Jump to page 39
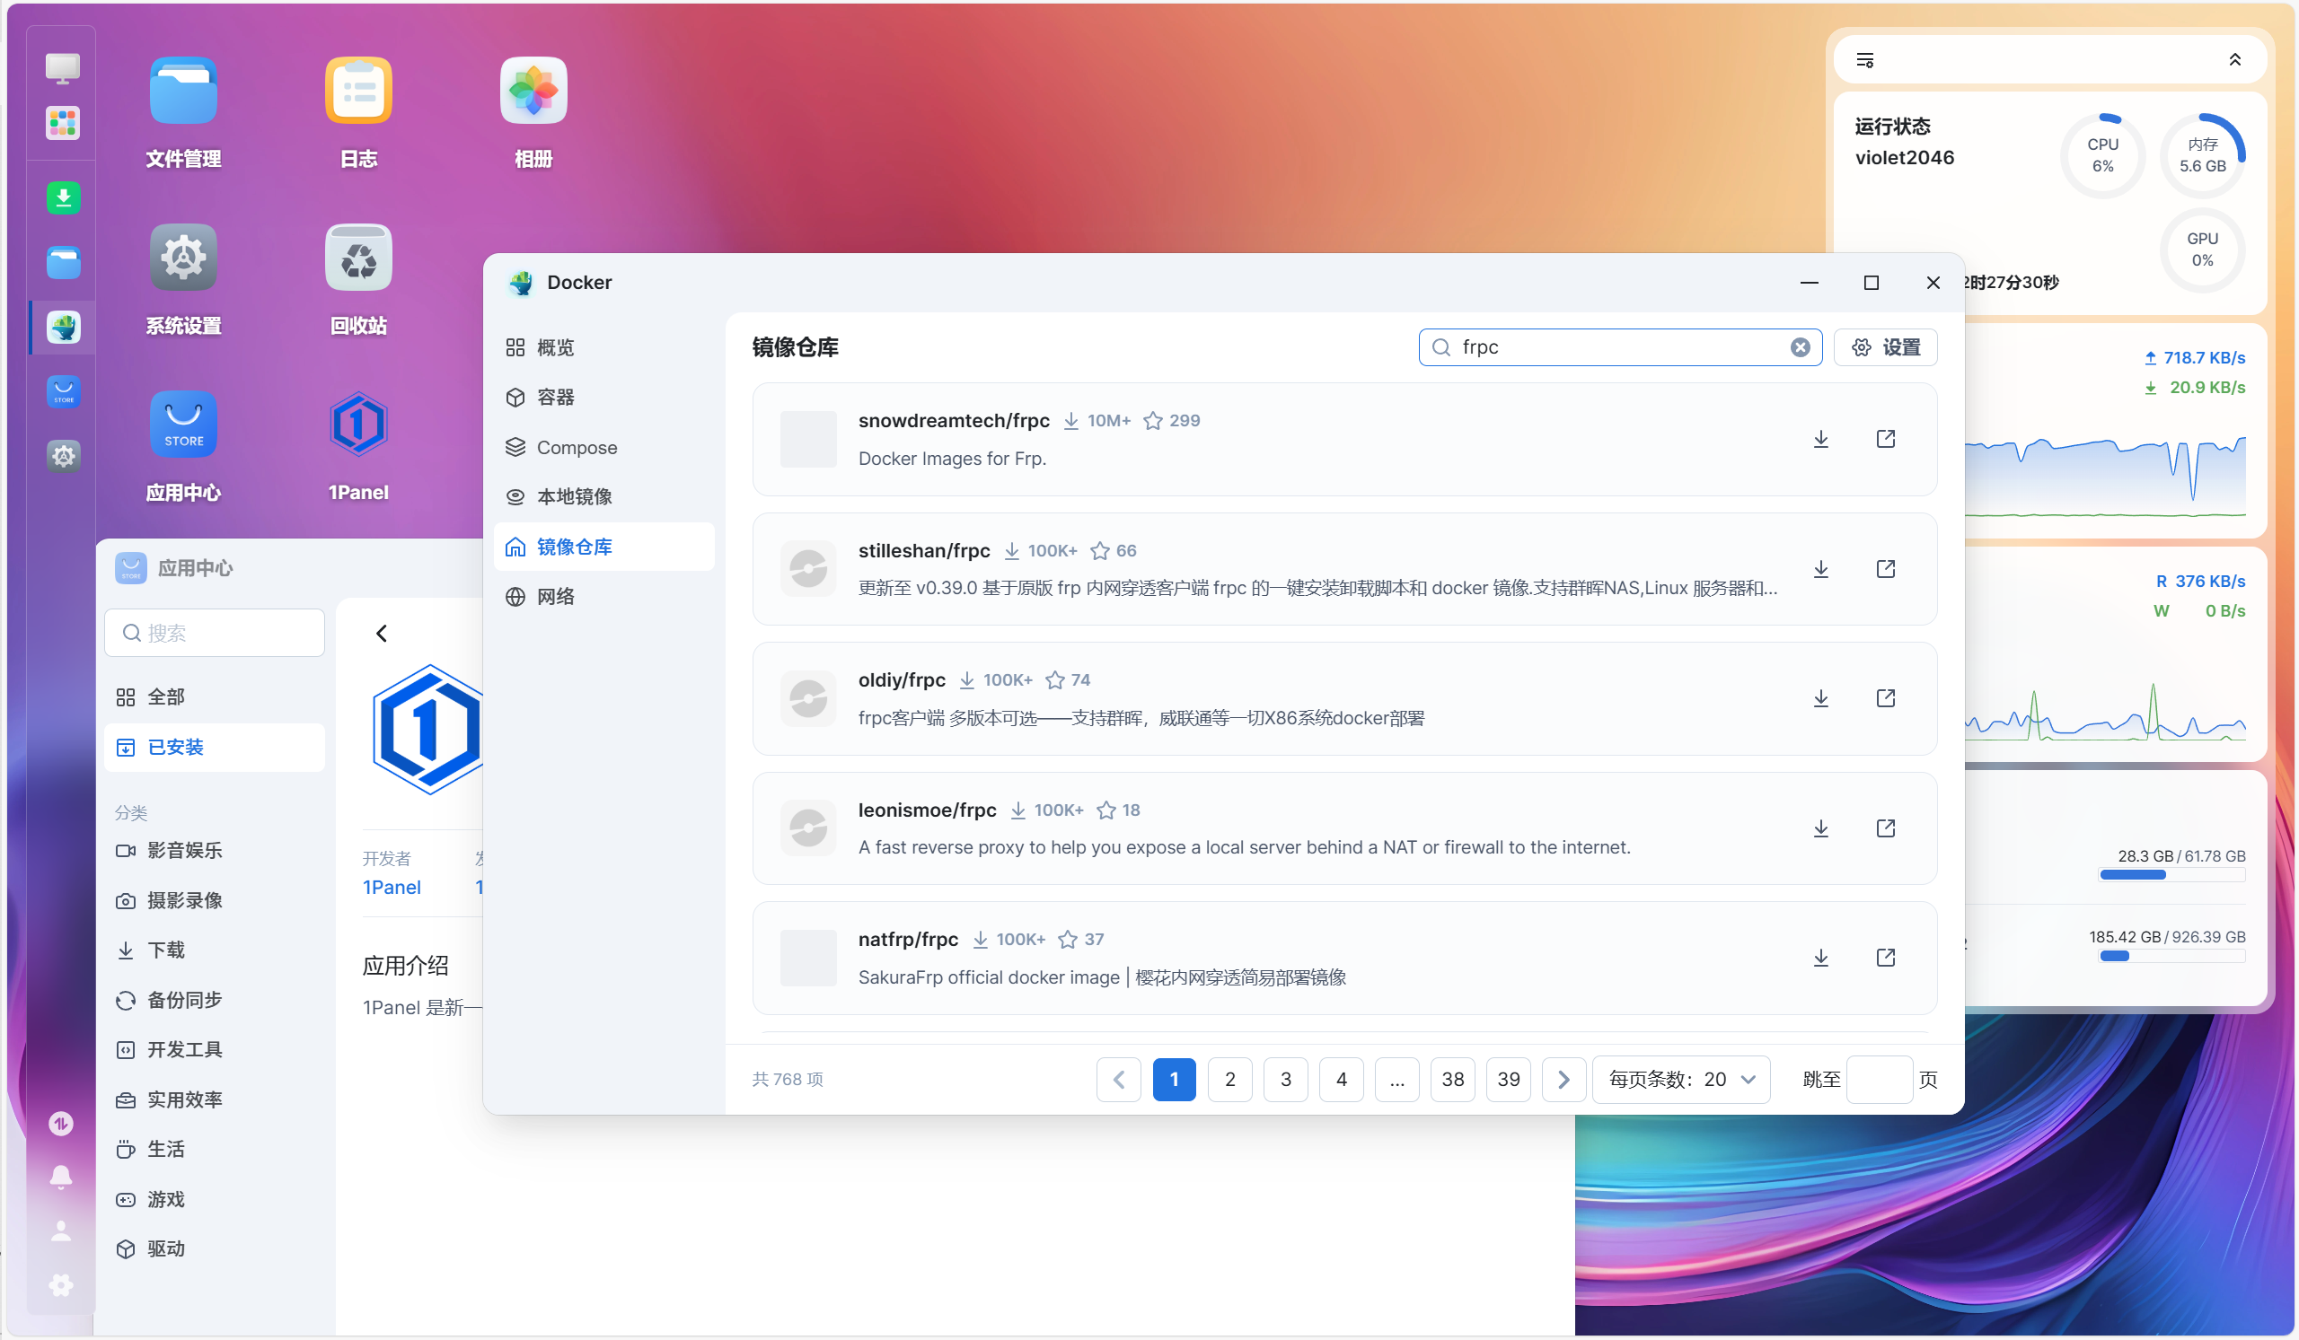The width and height of the screenshot is (2299, 1340). point(1507,1080)
